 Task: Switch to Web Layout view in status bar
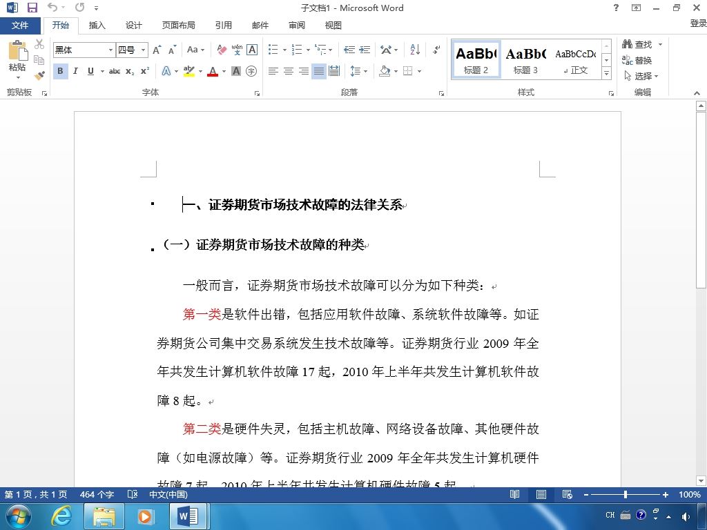point(568,494)
